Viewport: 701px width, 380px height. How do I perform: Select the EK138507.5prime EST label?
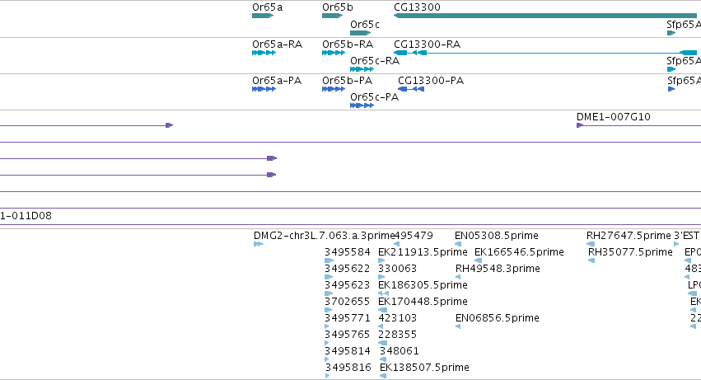424,368
